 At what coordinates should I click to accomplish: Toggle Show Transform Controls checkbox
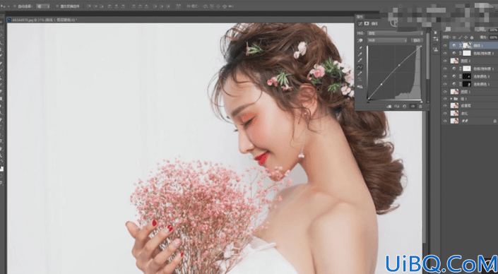[57, 6]
